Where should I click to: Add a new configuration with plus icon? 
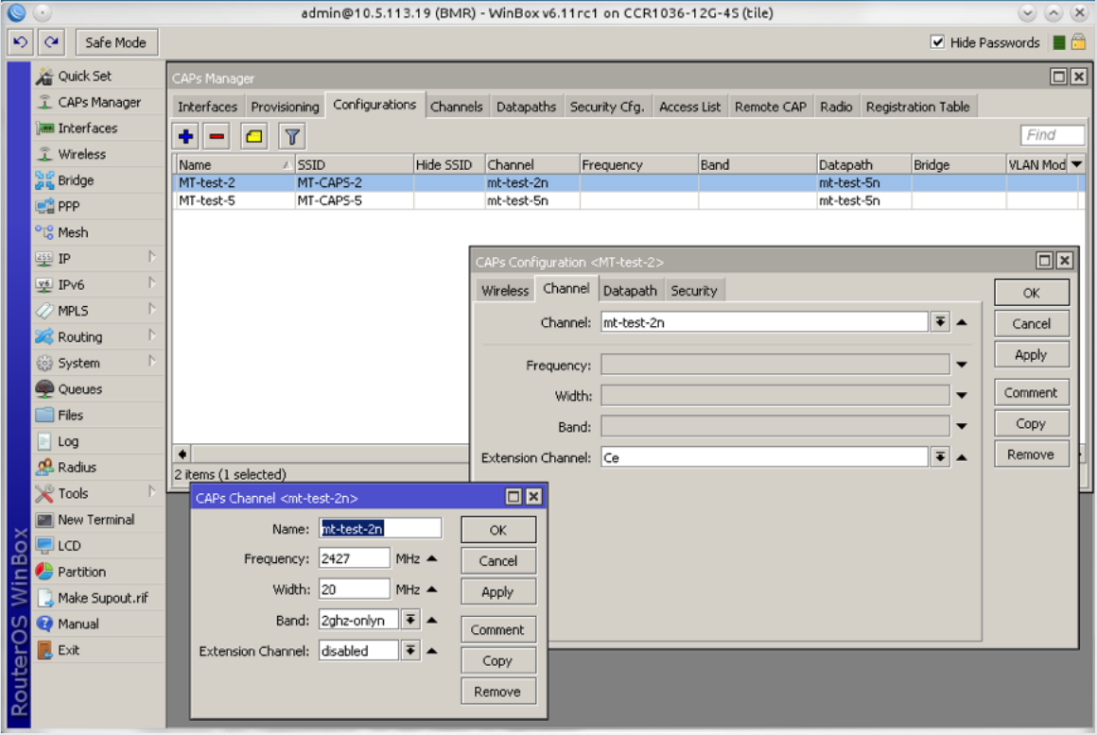pyautogui.click(x=186, y=136)
